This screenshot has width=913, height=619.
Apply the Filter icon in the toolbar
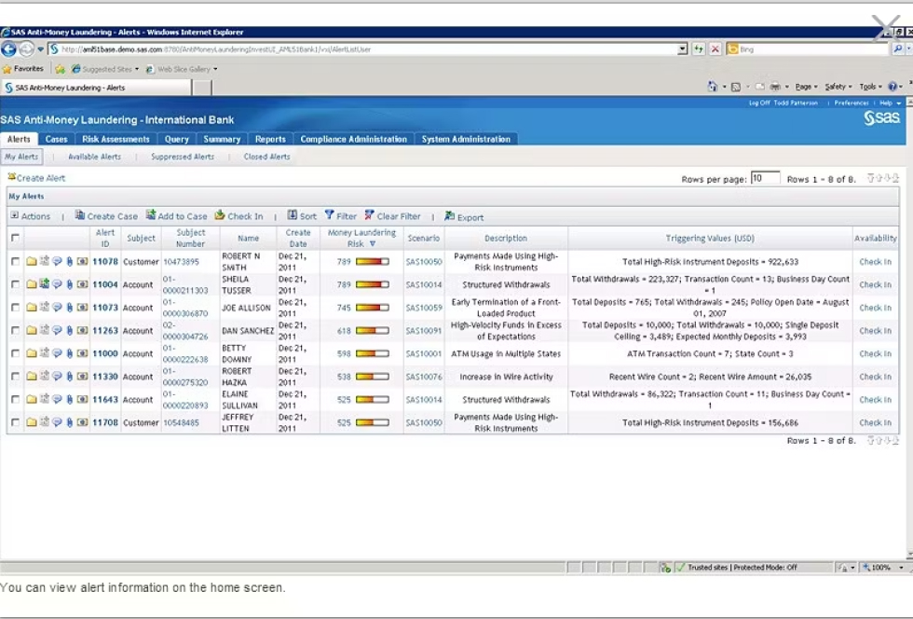coord(341,215)
